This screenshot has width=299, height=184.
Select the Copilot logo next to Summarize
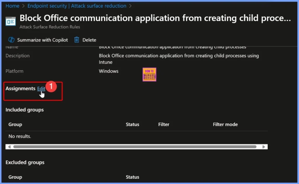click(x=12, y=40)
